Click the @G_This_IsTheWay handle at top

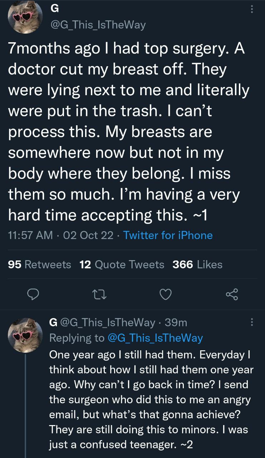(x=98, y=25)
